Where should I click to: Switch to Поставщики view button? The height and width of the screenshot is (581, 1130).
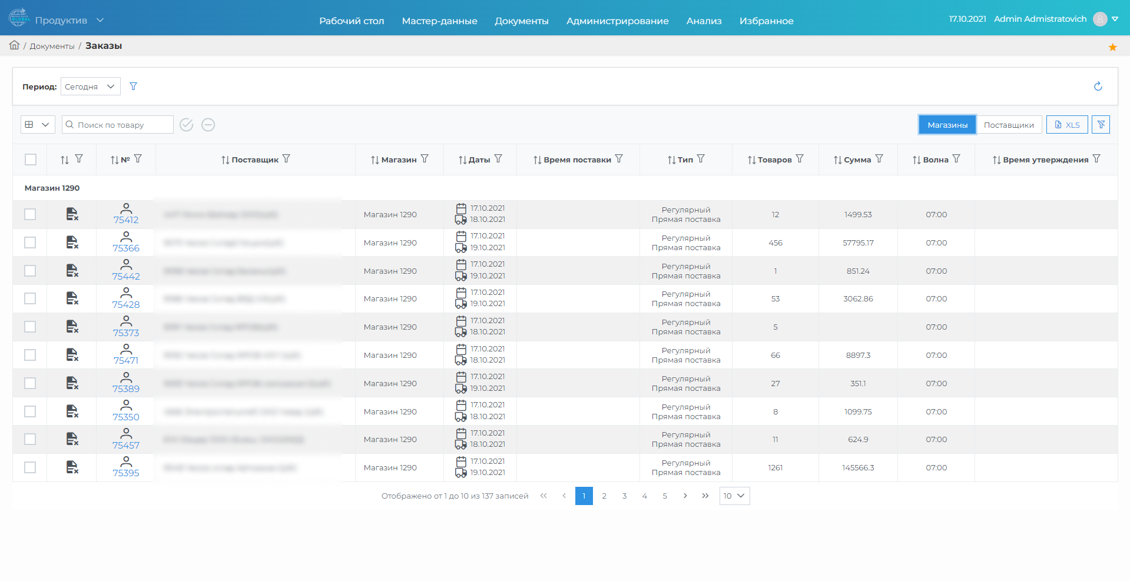pyautogui.click(x=1008, y=125)
